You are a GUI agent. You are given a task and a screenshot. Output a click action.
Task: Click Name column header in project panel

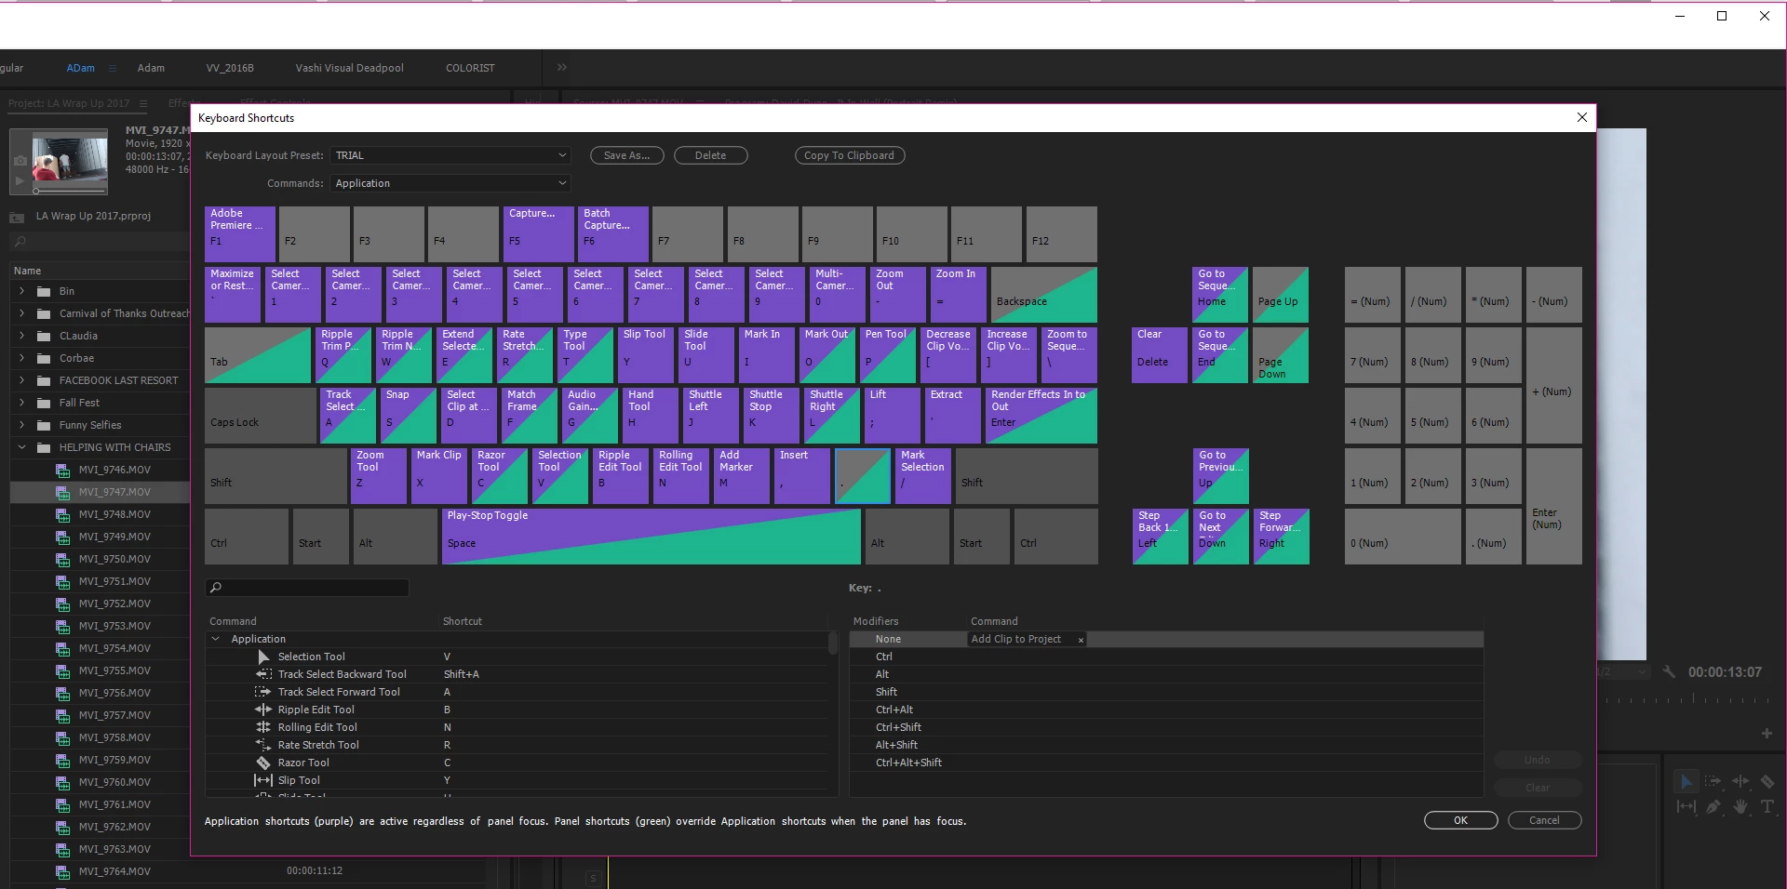coord(27,271)
